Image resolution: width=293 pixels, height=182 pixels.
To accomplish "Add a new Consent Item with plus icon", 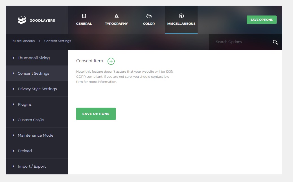I will 111,61.
